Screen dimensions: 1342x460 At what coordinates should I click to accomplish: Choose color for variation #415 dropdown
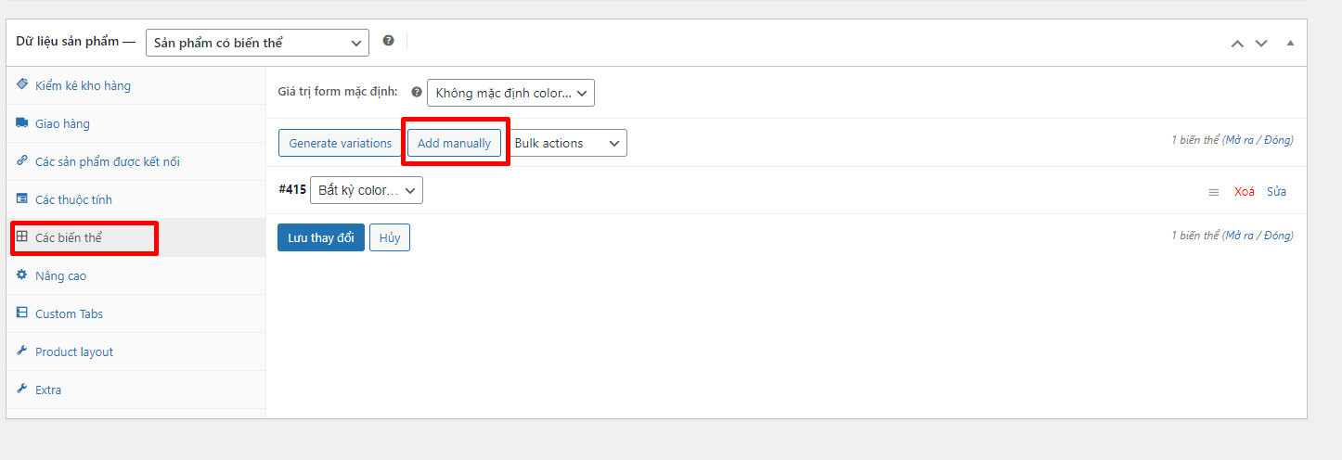point(366,190)
